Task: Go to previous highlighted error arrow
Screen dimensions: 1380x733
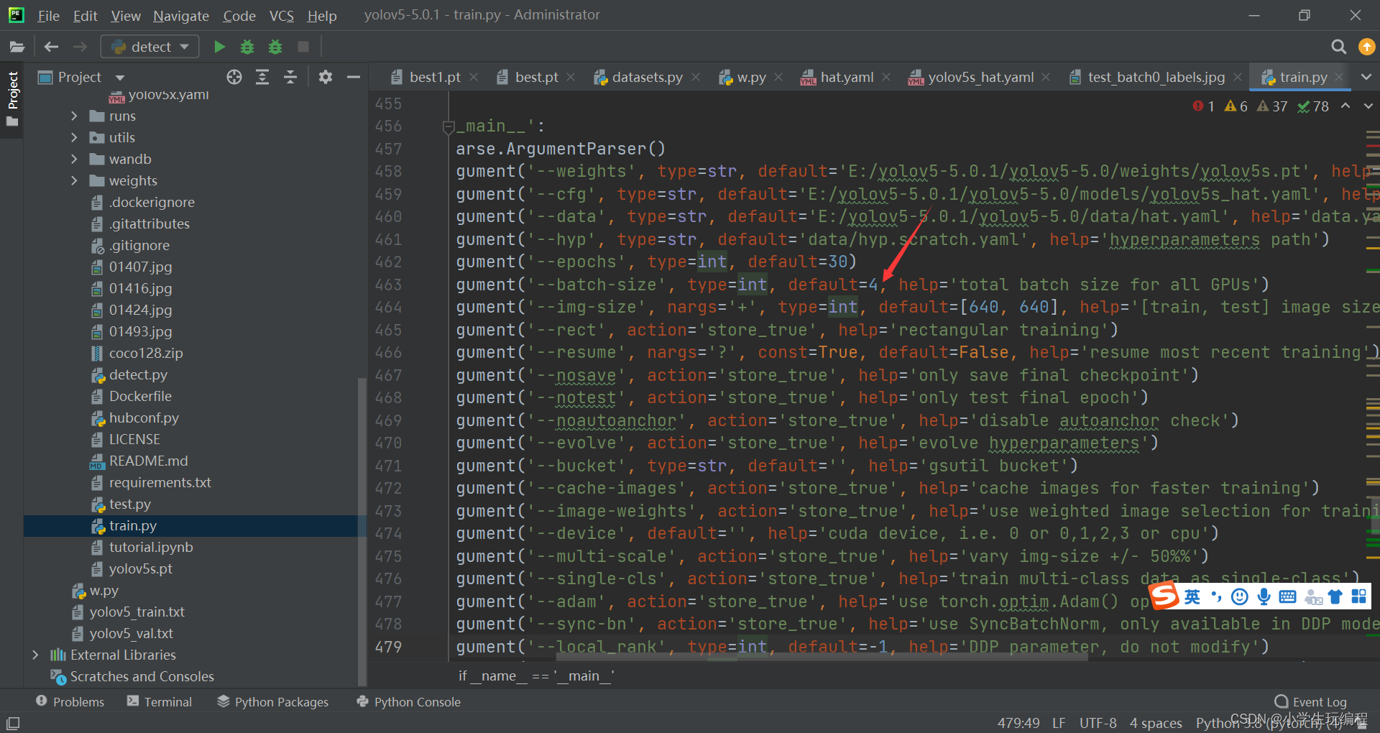Action: 1345,106
